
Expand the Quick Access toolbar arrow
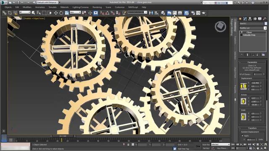coord(60,3)
